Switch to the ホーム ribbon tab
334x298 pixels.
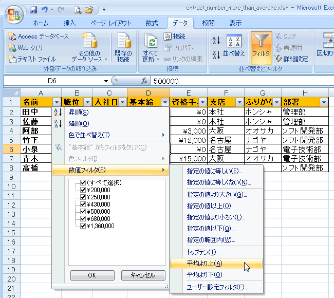[41, 23]
